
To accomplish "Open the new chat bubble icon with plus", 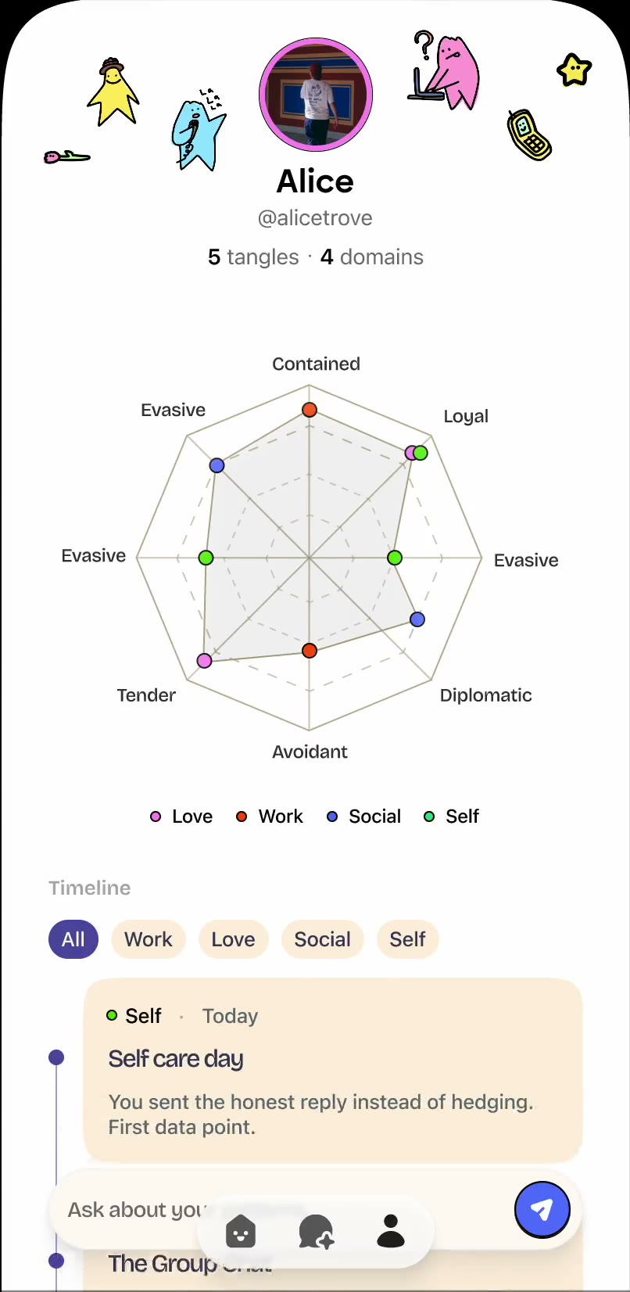I will pyautogui.click(x=316, y=1232).
